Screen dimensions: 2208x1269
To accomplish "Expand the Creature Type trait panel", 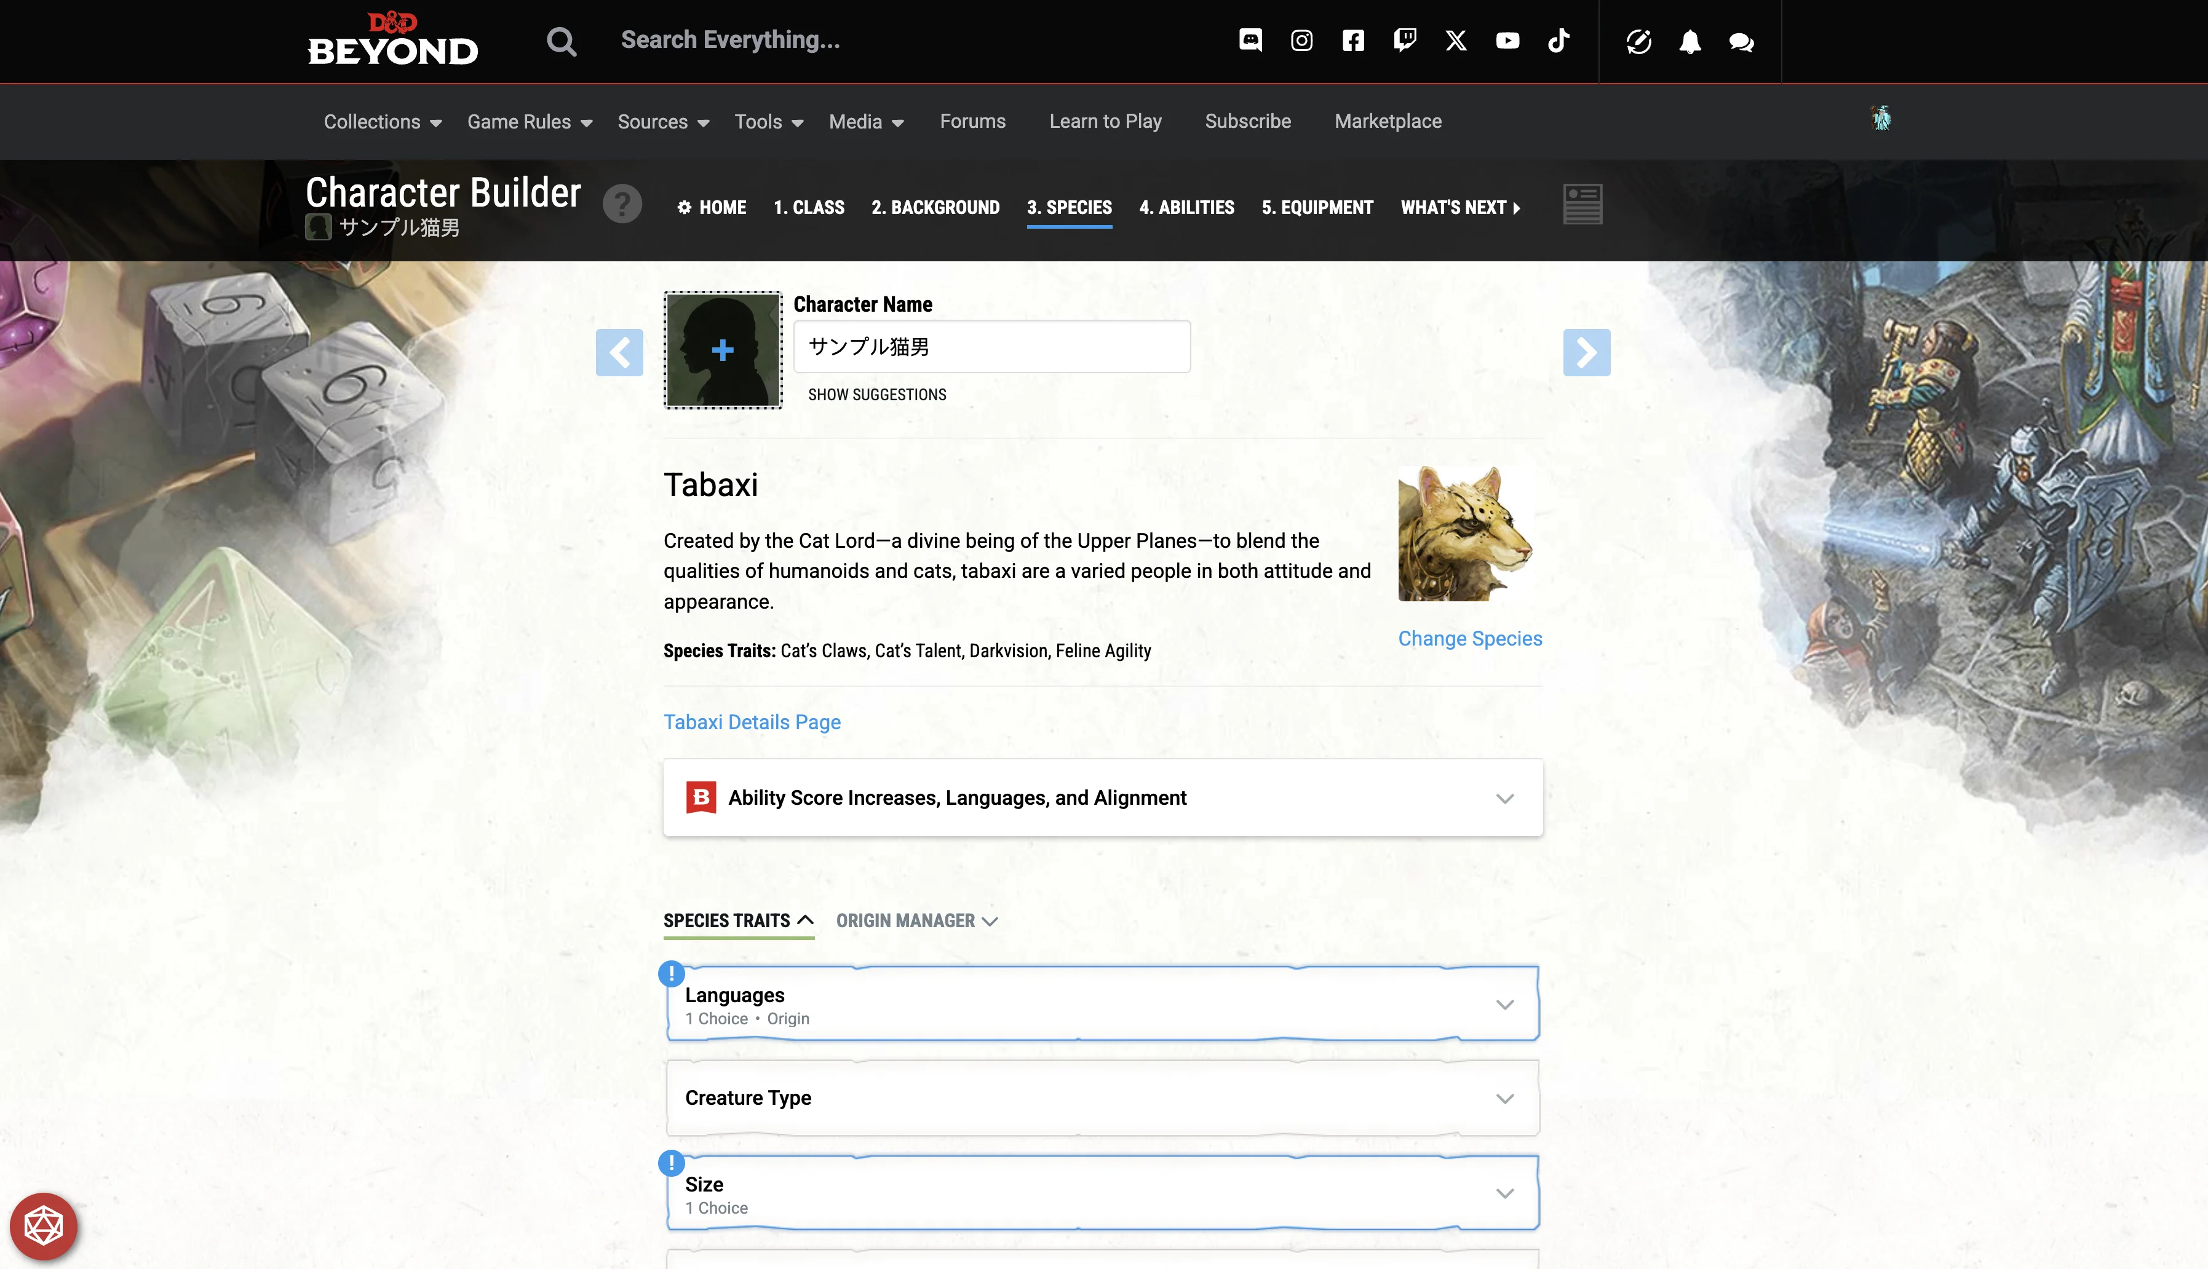I will (x=1103, y=1098).
